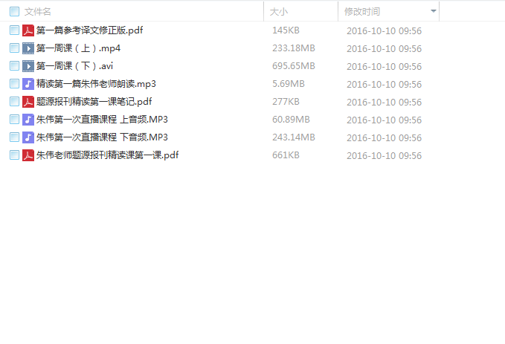Select checkbox next to 朱伟老师题源报刊精读课第一课.pdf
The image size is (505, 344).
tap(14, 155)
